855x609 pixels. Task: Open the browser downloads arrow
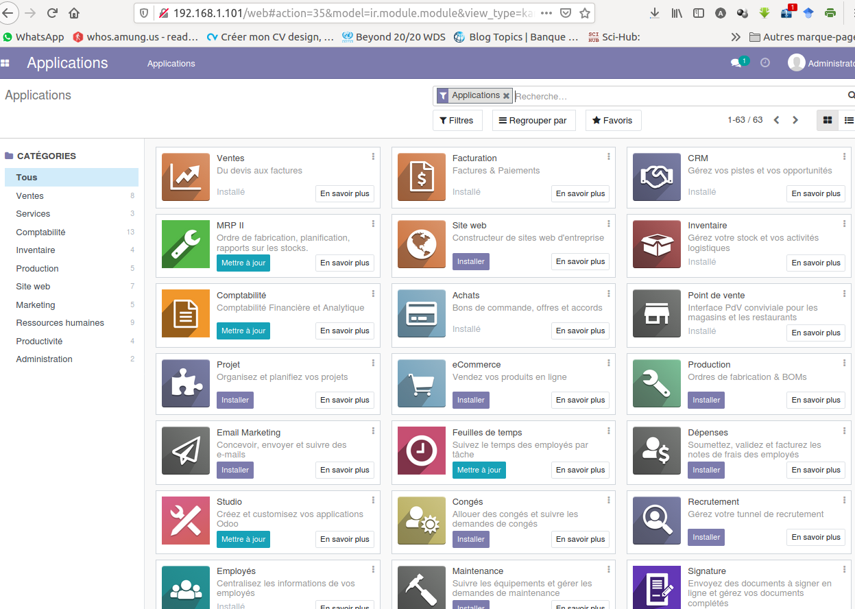(655, 13)
